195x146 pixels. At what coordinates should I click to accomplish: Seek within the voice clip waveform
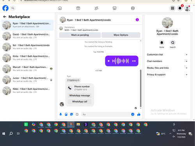121,61
